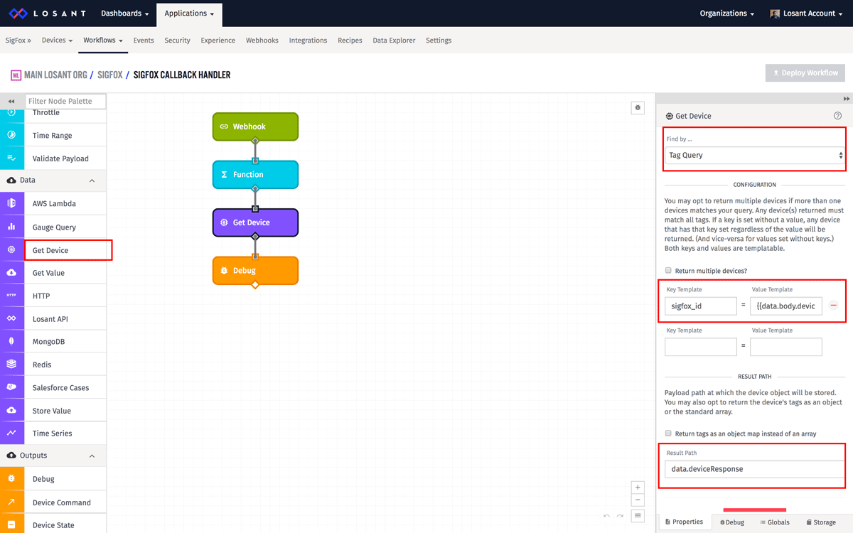The height and width of the screenshot is (533, 853).
Task: Select the Time Series node icon in the palette
Action: [11, 434]
